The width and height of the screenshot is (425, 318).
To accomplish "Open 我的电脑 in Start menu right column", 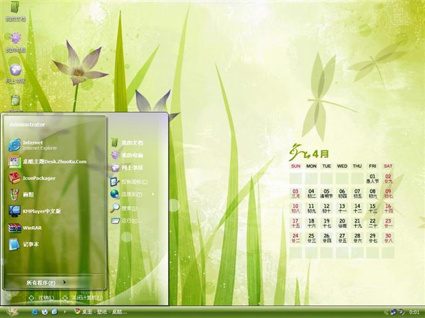I will tap(127, 155).
